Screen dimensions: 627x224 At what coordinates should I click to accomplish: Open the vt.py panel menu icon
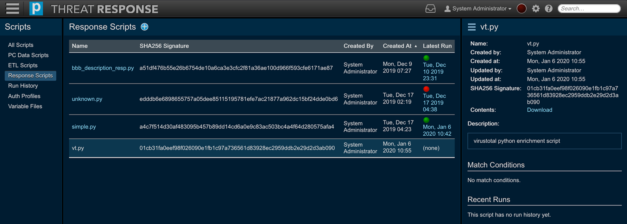coord(472,27)
